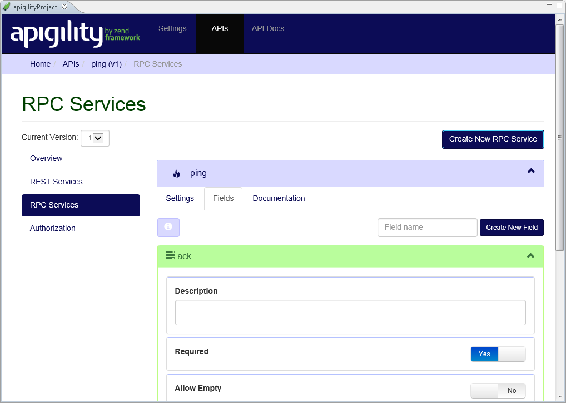Image resolution: width=566 pixels, height=403 pixels.
Task: Switch to the Documentation tab
Action: pos(279,198)
